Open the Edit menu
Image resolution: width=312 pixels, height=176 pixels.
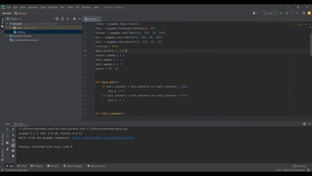(16, 7)
